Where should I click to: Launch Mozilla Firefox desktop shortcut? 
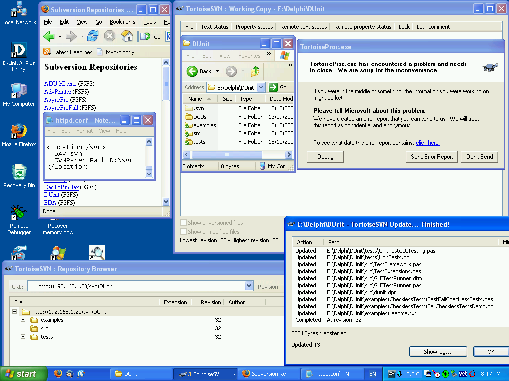(19, 135)
